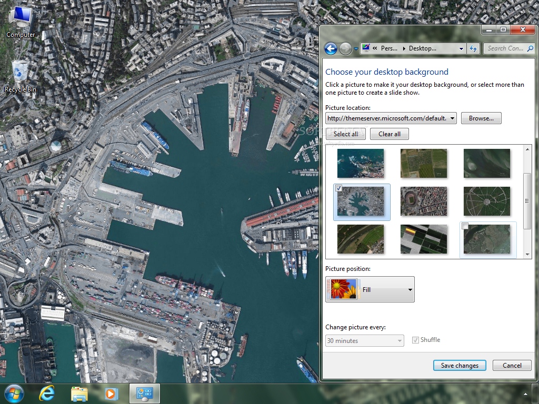Select the rocky coastline wallpaper thumbnail

click(360, 163)
